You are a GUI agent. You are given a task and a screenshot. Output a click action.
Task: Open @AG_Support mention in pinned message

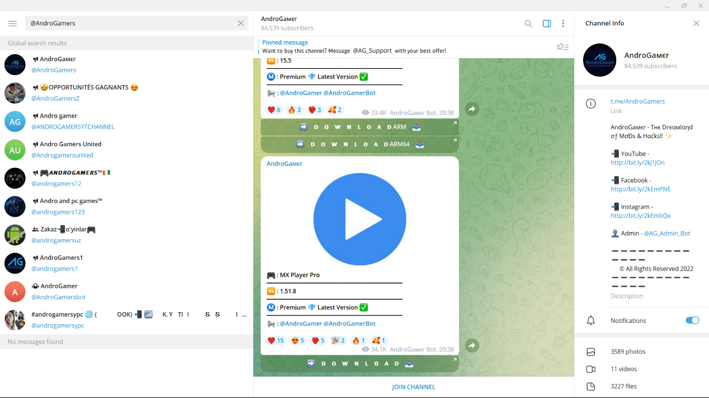[372, 51]
